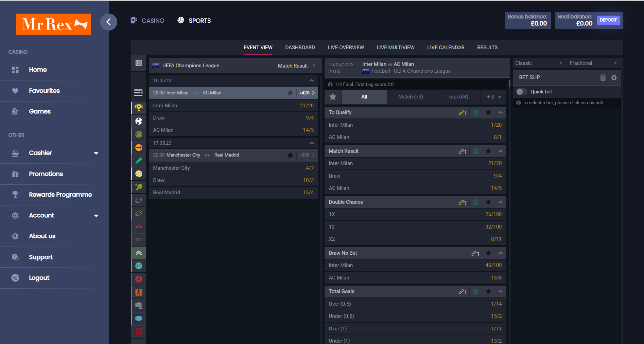Star the Inter Milan vs AC Milan match
Viewport: 644px width, 344px height.
pos(290,92)
